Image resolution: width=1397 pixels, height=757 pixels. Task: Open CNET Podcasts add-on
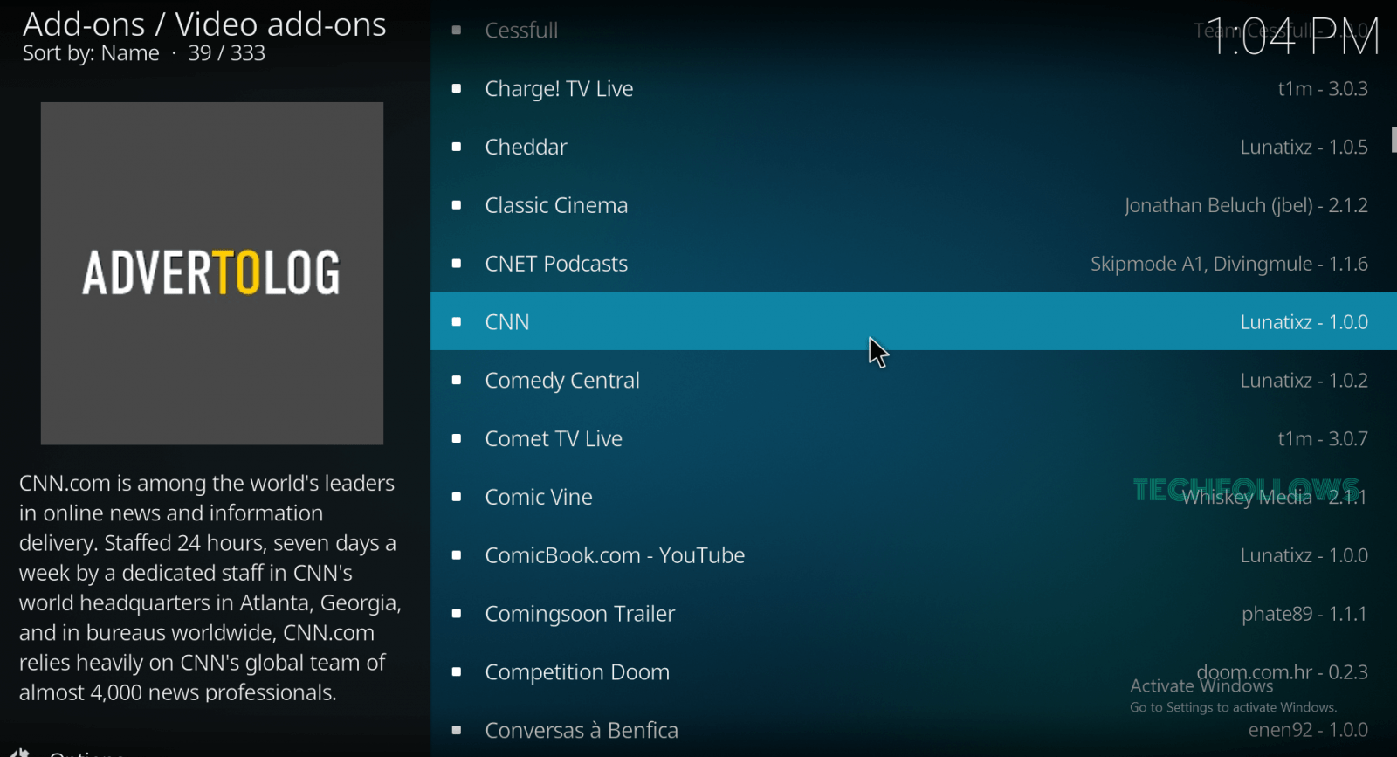(913, 264)
